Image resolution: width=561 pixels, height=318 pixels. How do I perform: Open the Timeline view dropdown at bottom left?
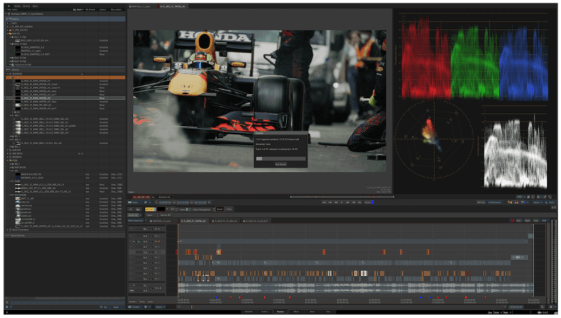click(x=134, y=307)
